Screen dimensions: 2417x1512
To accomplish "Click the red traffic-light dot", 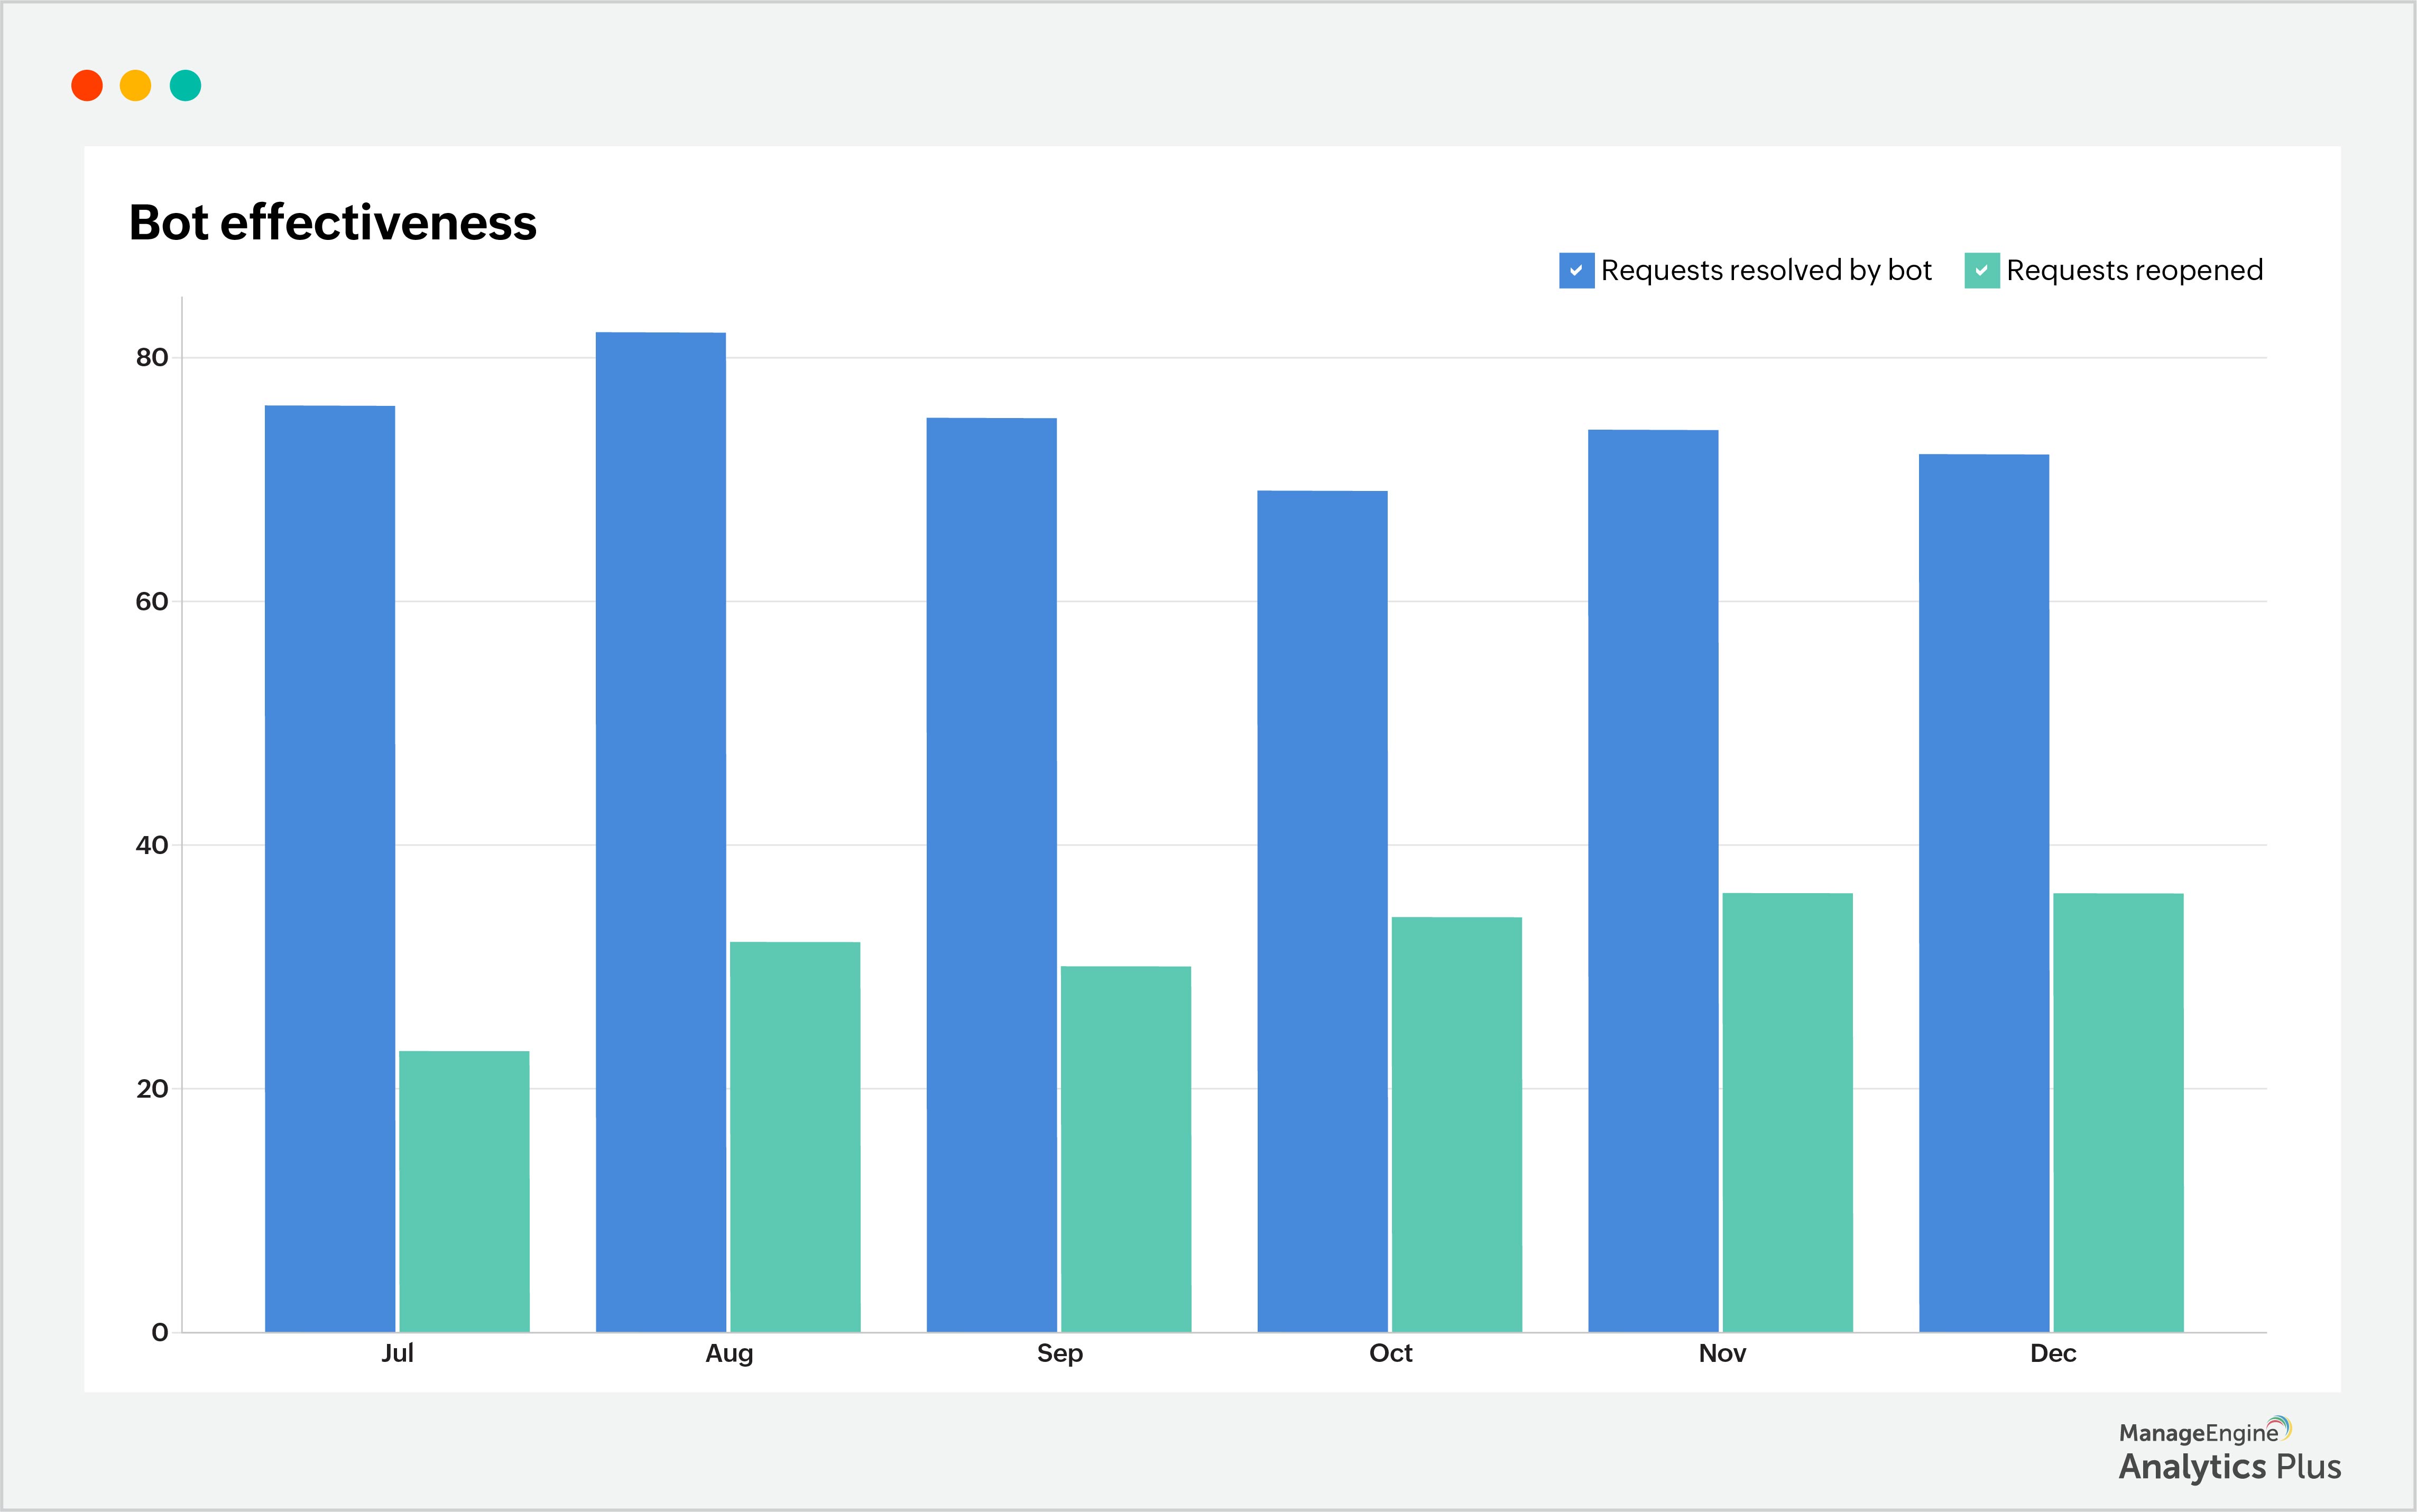I will [x=88, y=86].
